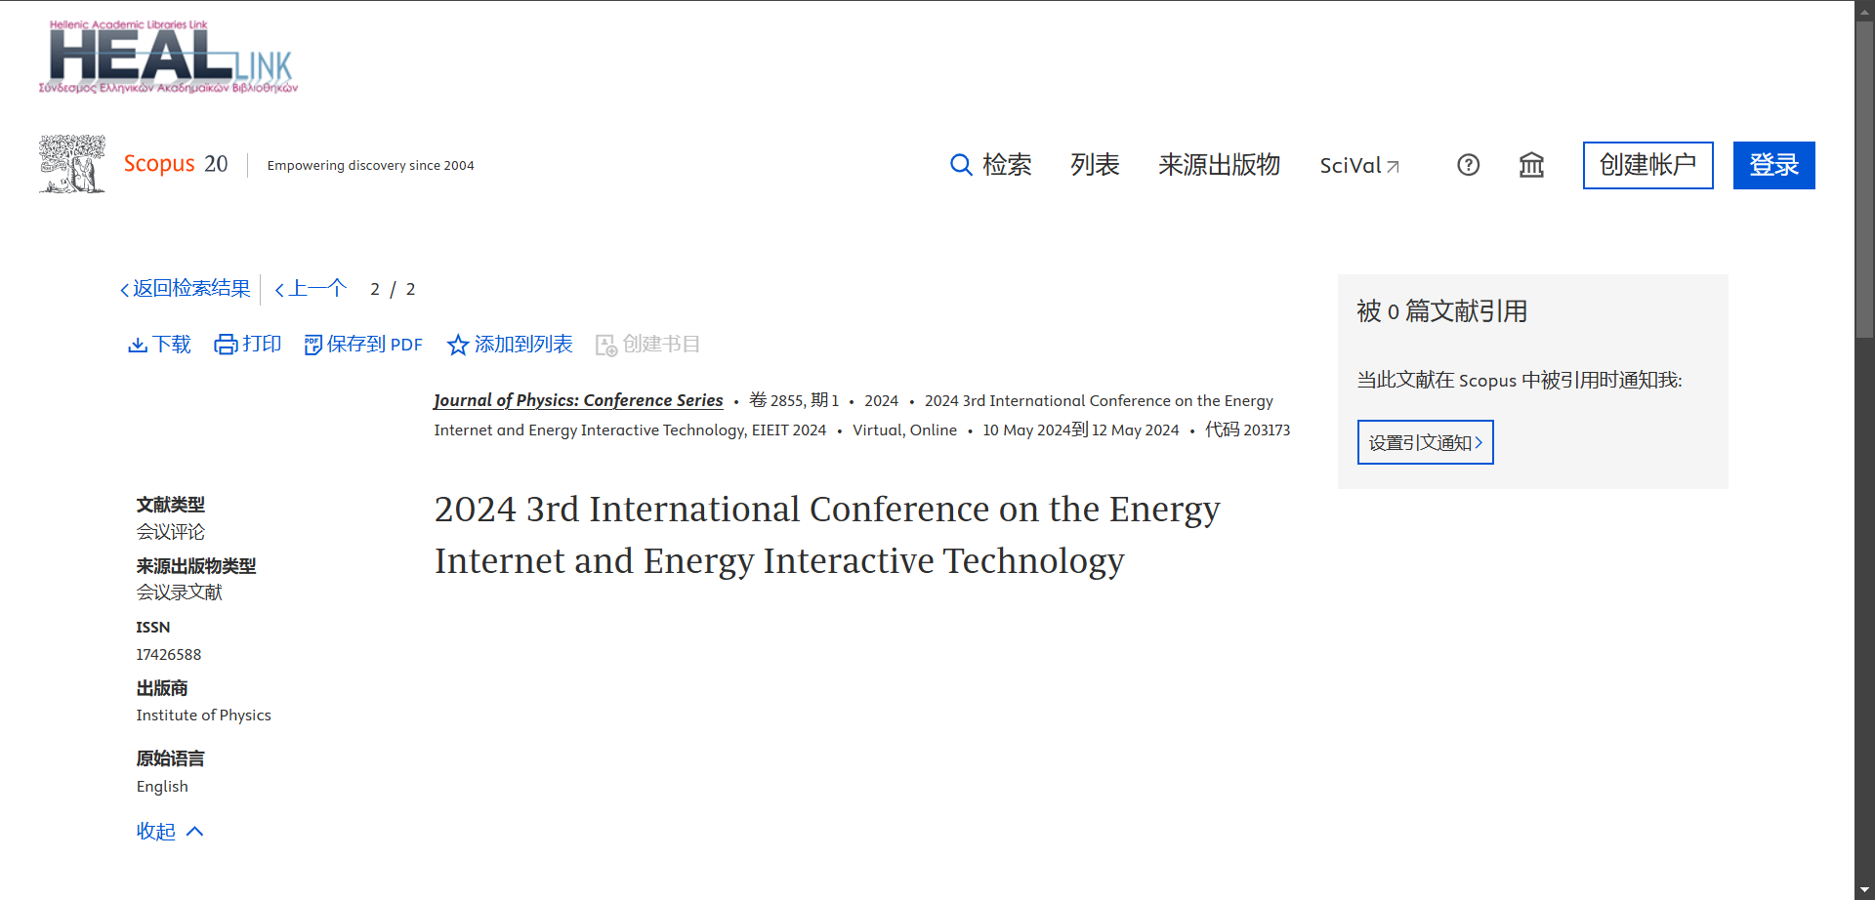Open the 列表 lists menu item
Viewport: 1875px width, 900px height.
(x=1095, y=165)
